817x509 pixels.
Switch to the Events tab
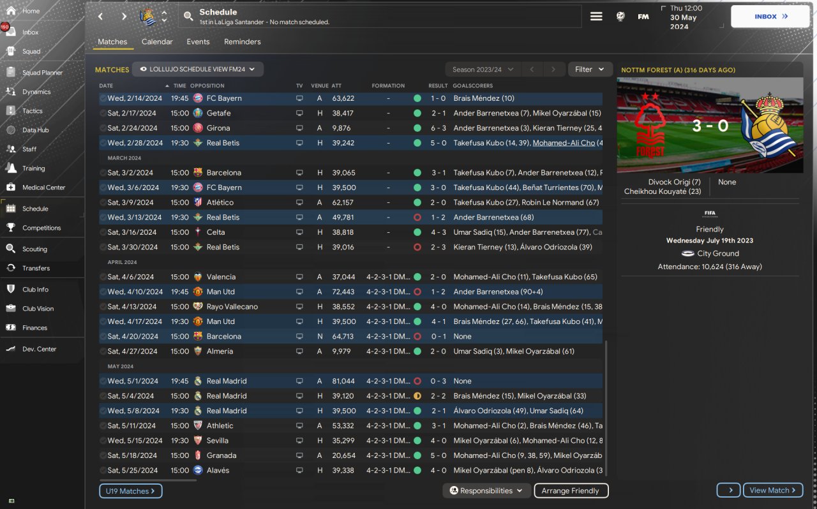pyautogui.click(x=198, y=41)
